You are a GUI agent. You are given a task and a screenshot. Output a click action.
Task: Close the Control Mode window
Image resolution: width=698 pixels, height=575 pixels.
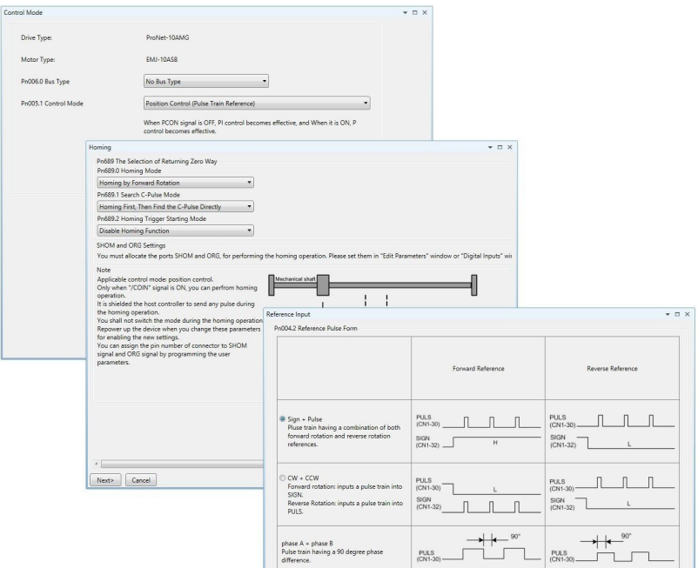425,13
